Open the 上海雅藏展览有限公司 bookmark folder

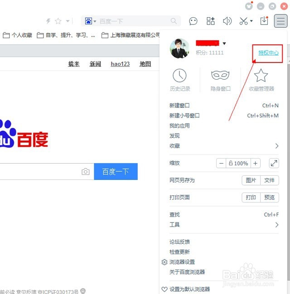(130, 35)
